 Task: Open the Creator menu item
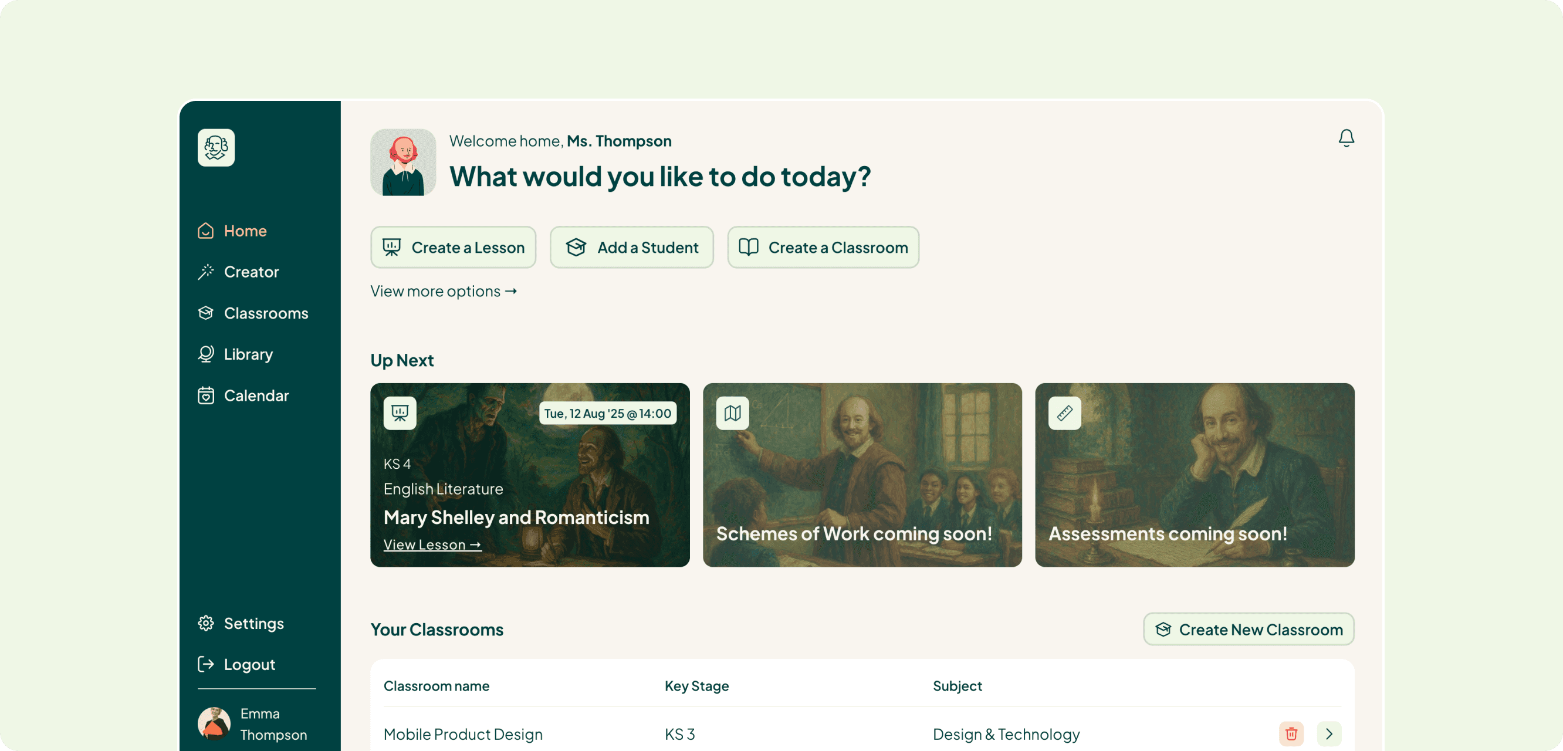251,272
